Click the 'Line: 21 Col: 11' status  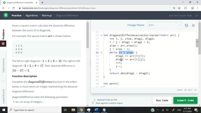coord(187,90)
